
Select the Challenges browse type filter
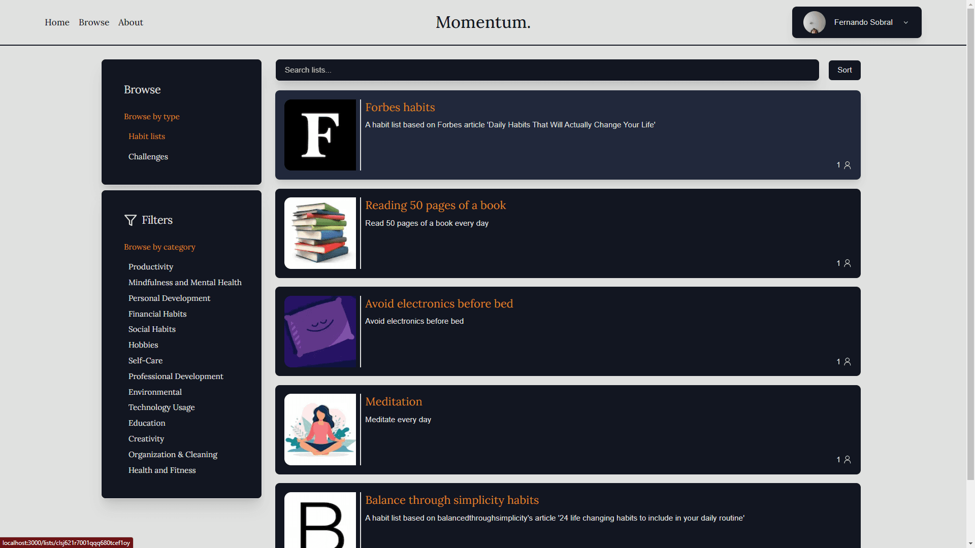[x=149, y=157]
